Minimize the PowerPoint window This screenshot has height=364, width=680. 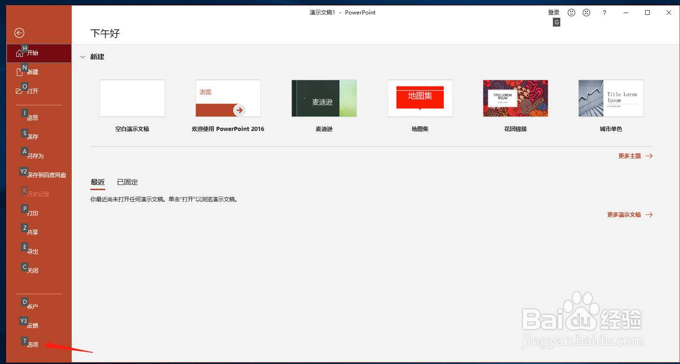click(626, 13)
